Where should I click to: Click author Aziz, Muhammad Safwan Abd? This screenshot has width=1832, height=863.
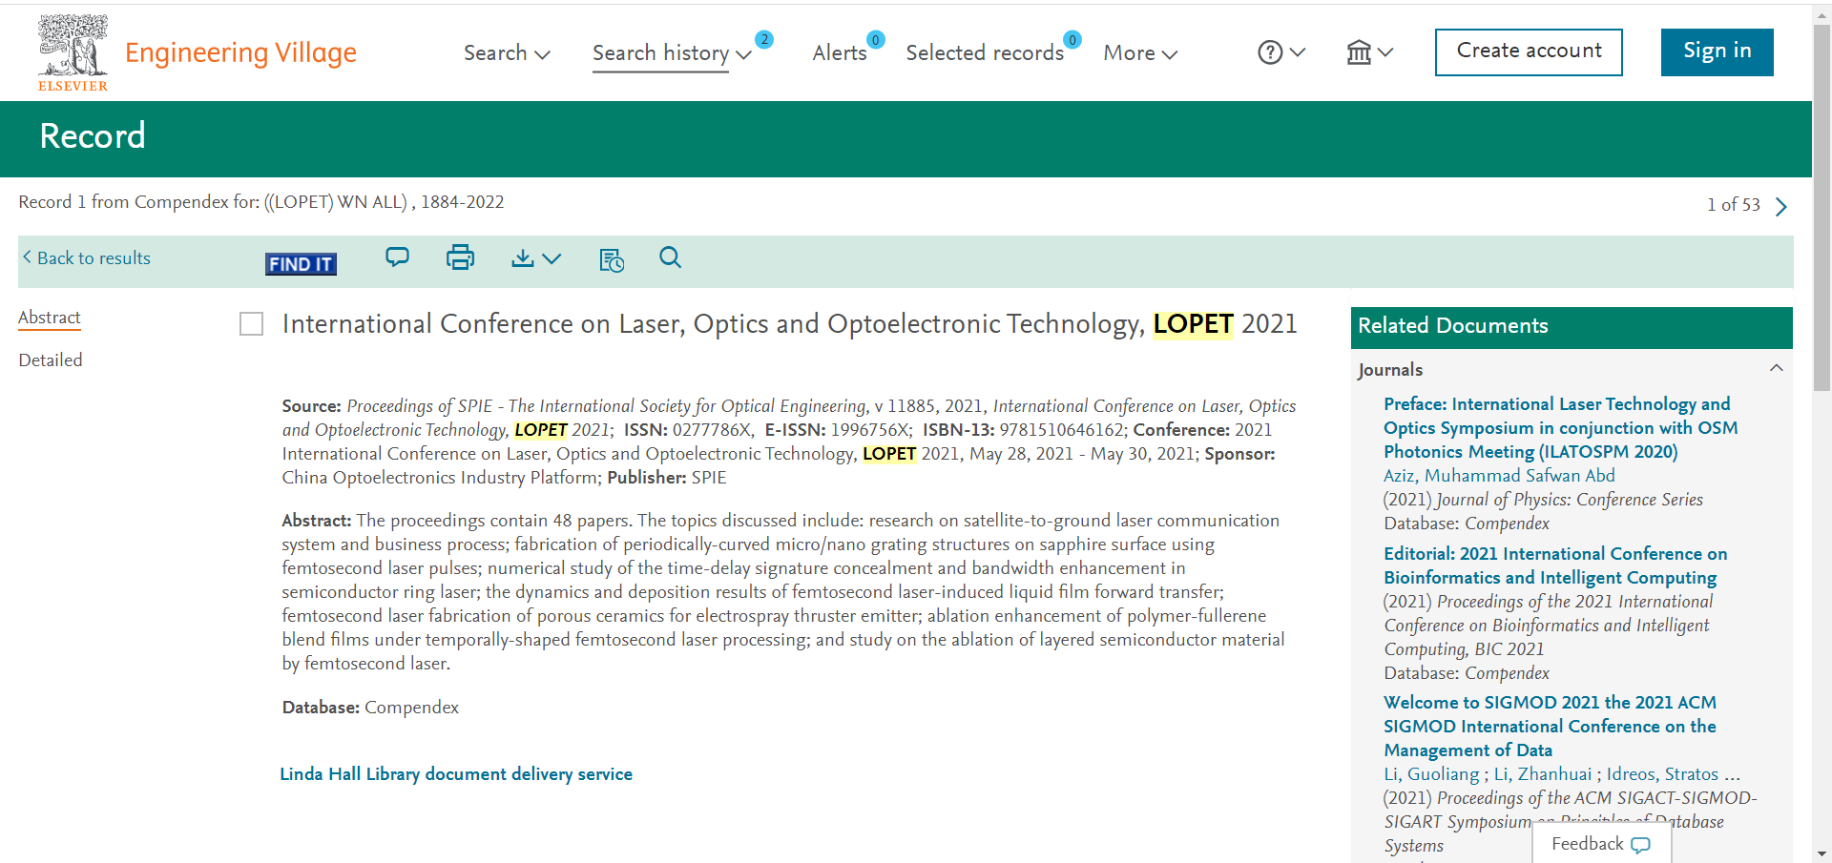coord(1499,476)
